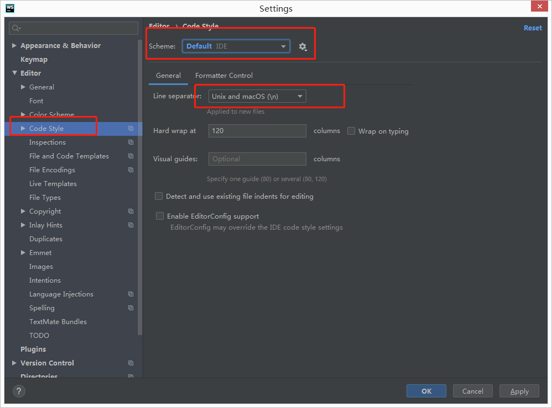The image size is (552, 408).
Task: Expand the Code Style tree node
Action: coord(23,129)
